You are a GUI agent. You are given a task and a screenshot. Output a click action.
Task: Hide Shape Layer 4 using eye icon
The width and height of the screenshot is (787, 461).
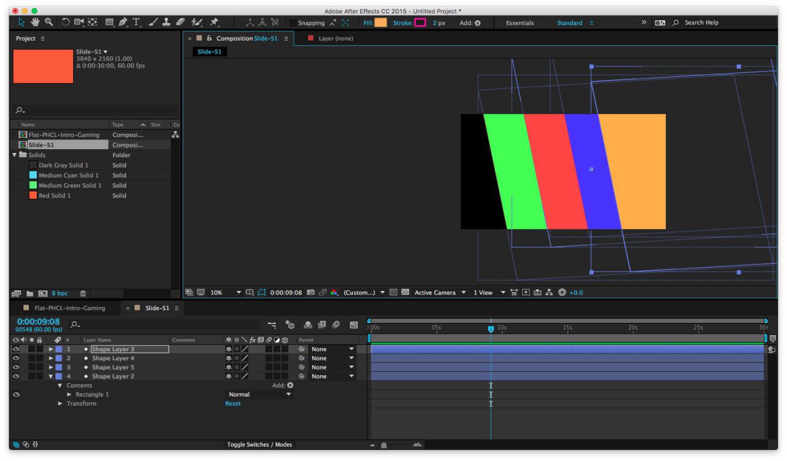point(15,358)
